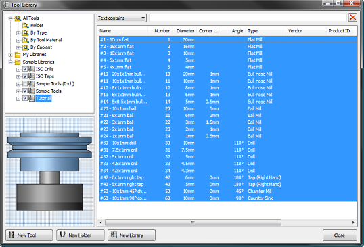Click the New Library button

coord(131,235)
